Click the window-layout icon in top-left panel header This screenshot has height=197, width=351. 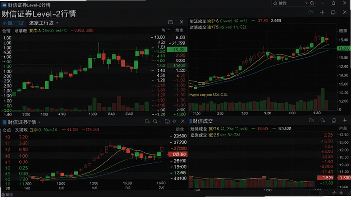coord(171,22)
